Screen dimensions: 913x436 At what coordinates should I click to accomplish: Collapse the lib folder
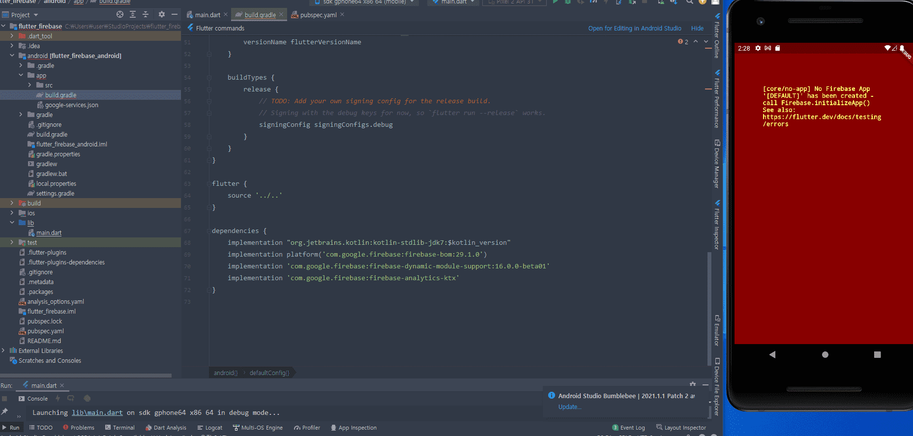(12, 223)
